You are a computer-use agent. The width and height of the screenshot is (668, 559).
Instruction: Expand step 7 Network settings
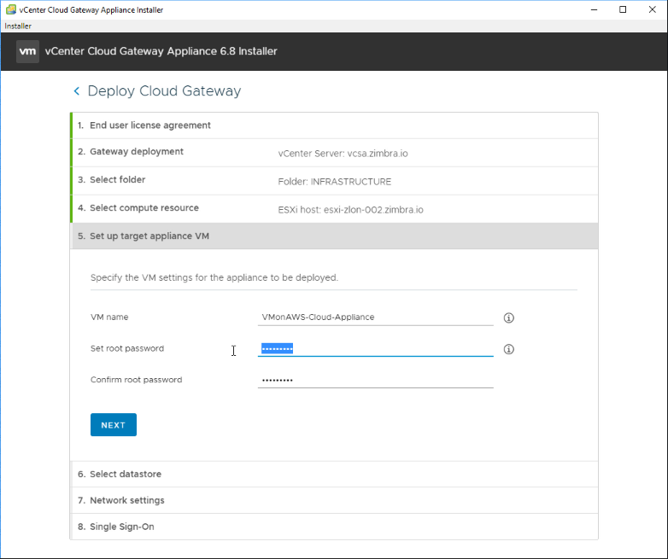click(334, 500)
